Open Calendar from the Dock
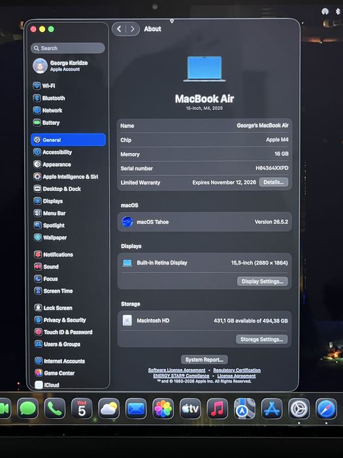Image resolution: width=343 pixels, height=458 pixels. click(82, 408)
